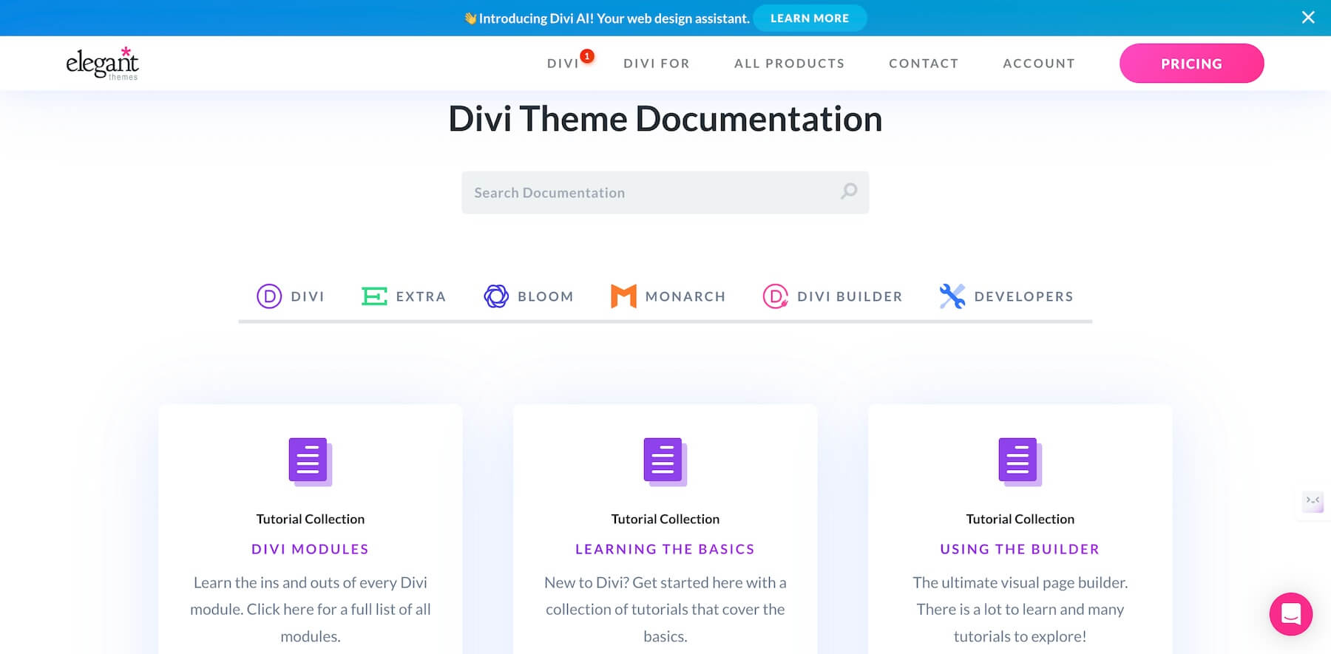Image resolution: width=1331 pixels, height=654 pixels.
Task: Click the Divi Modules document icon
Action: tap(311, 462)
